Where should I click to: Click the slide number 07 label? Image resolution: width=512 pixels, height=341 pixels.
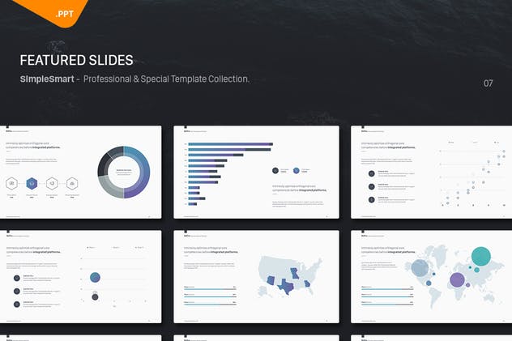(x=488, y=83)
